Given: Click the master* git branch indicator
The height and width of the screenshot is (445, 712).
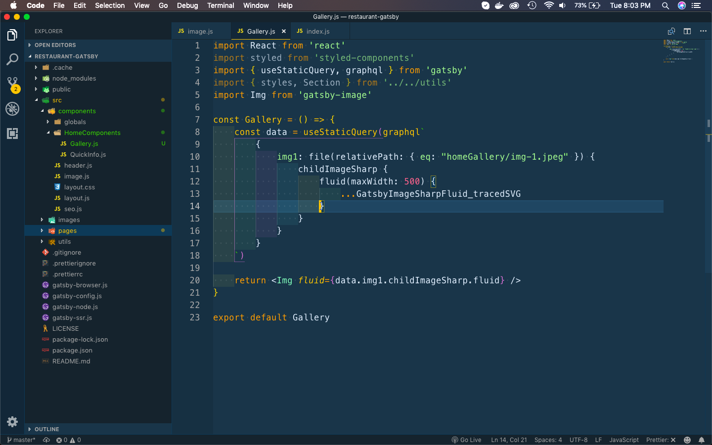Looking at the screenshot, I should pos(21,440).
